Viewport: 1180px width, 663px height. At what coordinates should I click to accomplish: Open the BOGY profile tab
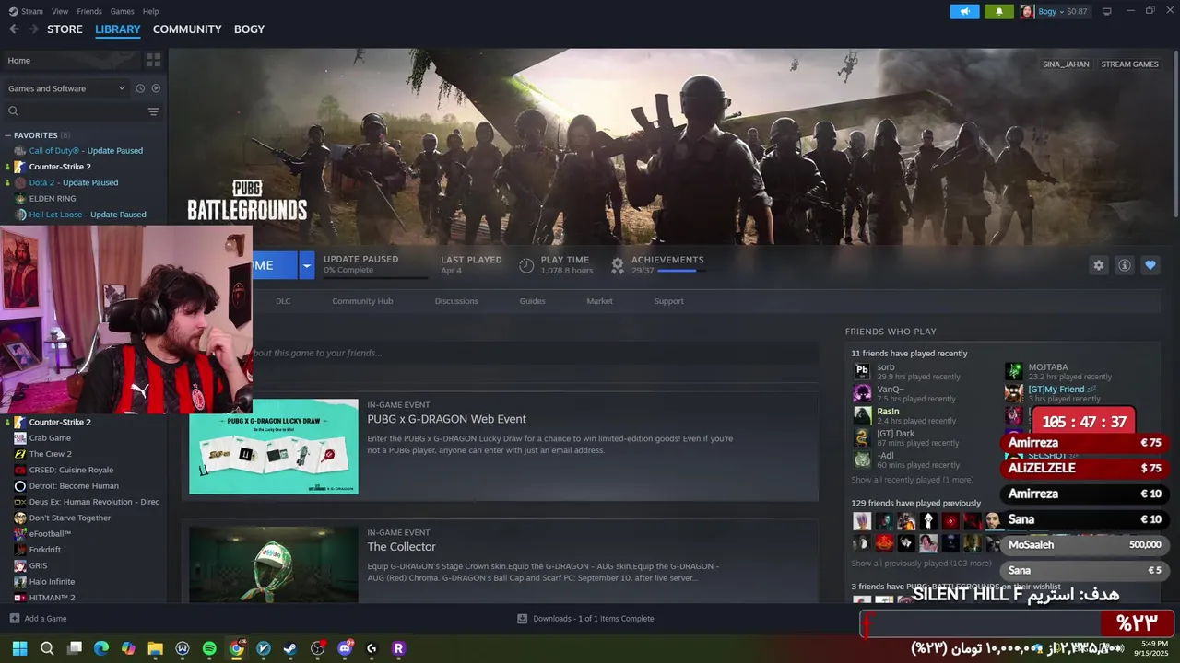click(249, 29)
